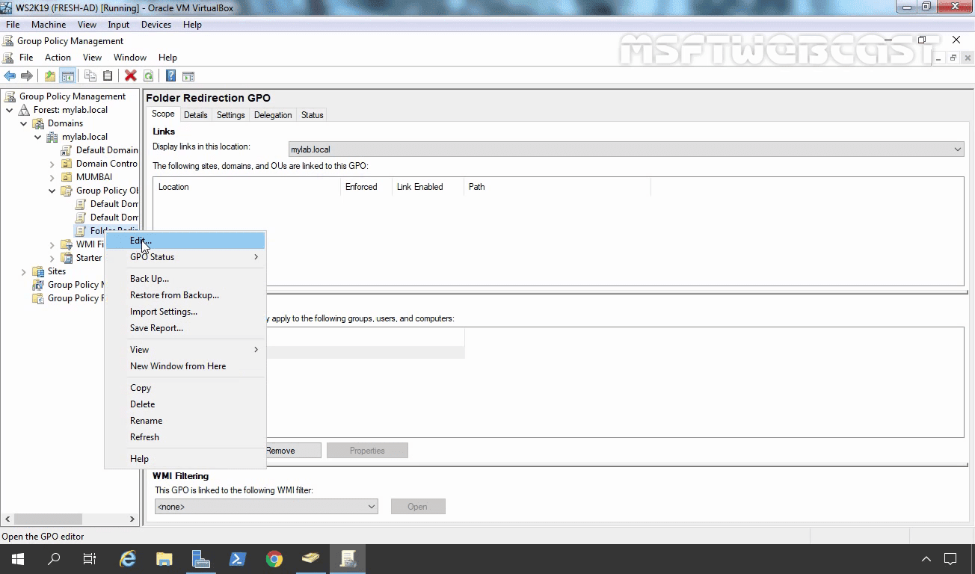Image resolution: width=975 pixels, height=574 pixels.
Task: Click the Starter GPOs folder icon
Action: [x=67, y=258]
